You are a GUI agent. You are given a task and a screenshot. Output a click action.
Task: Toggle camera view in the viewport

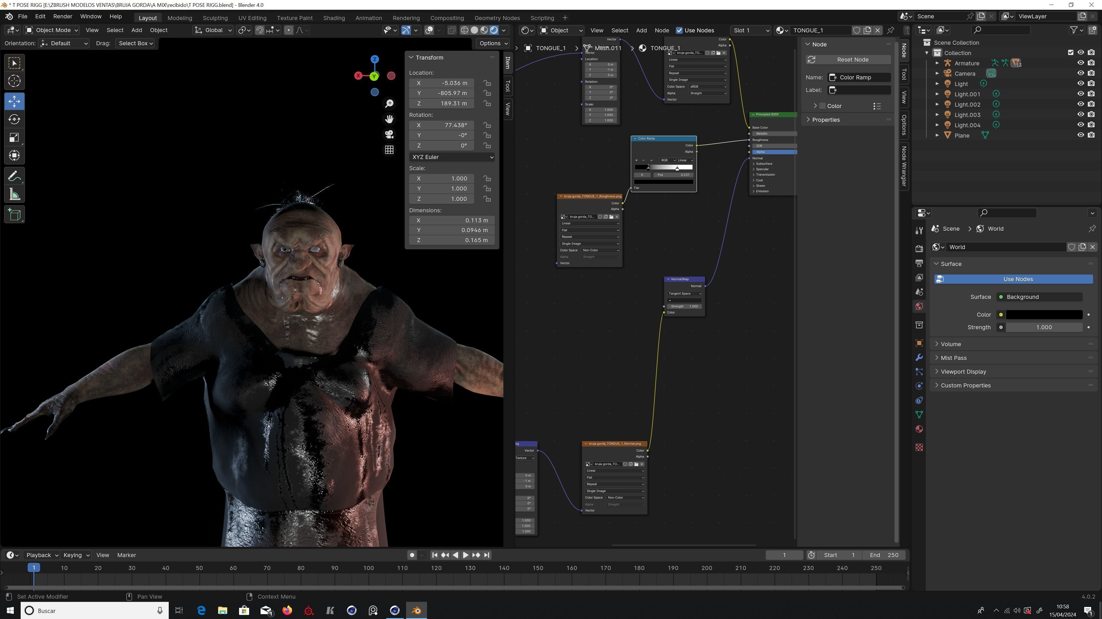[x=389, y=135]
